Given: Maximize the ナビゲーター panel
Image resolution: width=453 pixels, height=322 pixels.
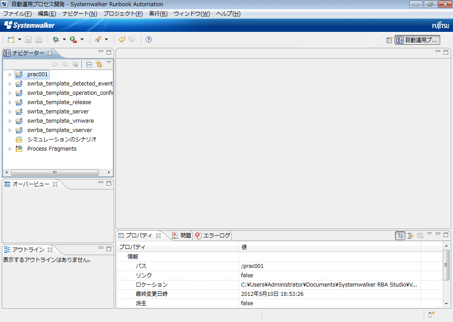Looking at the screenshot, I should point(109,52).
